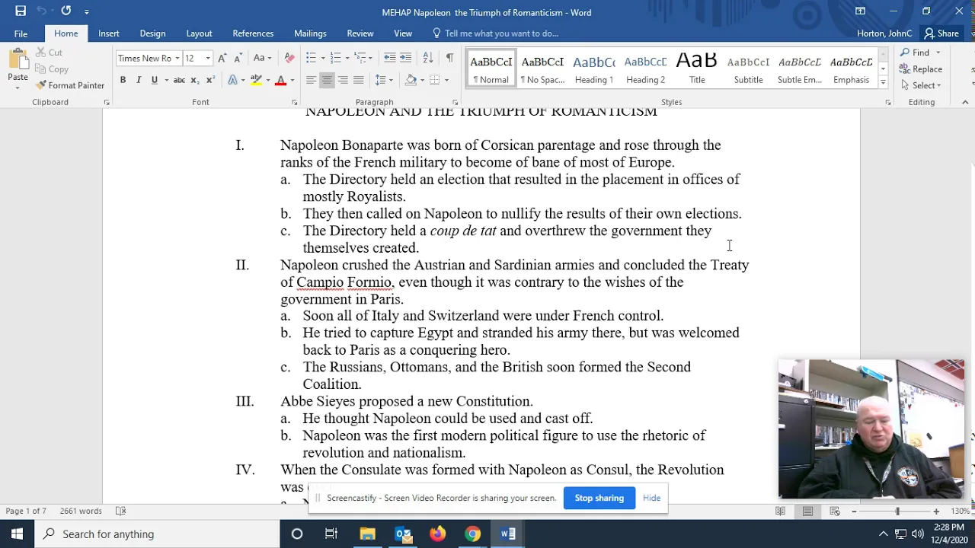The width and height of the screenshot is (975, 548).
Task: Click the Replace button
Action: [922, 68]
